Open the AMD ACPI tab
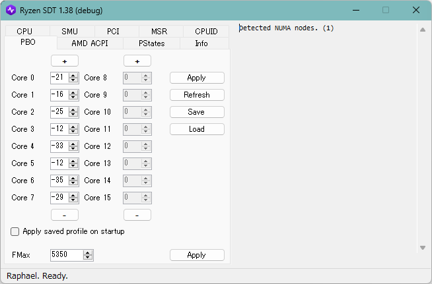This screenshot has height=284, width=432. (90, 43)
